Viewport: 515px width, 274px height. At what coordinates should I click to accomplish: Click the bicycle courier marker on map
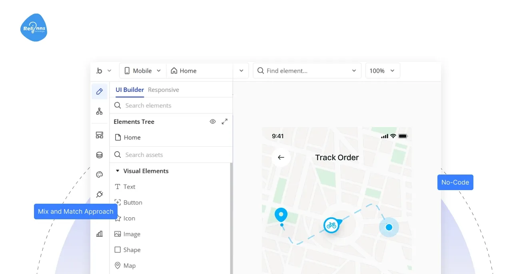pos(331,225)
